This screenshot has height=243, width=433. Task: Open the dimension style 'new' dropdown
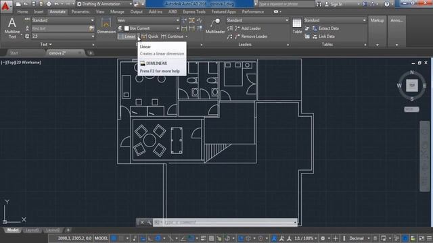(148, 20)
